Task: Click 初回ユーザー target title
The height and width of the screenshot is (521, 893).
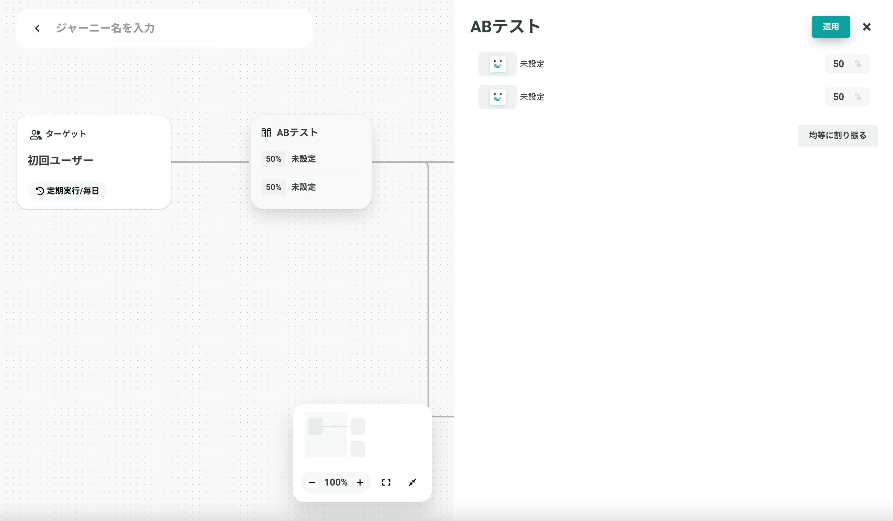Action: (60, 160)
